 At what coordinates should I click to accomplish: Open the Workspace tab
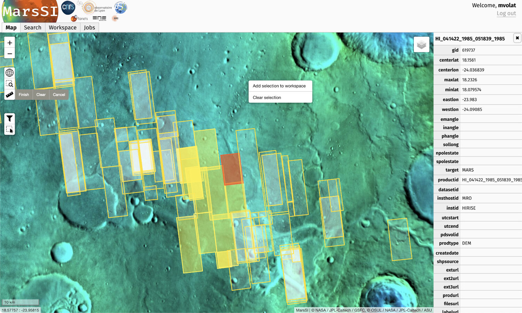tap(63, 27)
